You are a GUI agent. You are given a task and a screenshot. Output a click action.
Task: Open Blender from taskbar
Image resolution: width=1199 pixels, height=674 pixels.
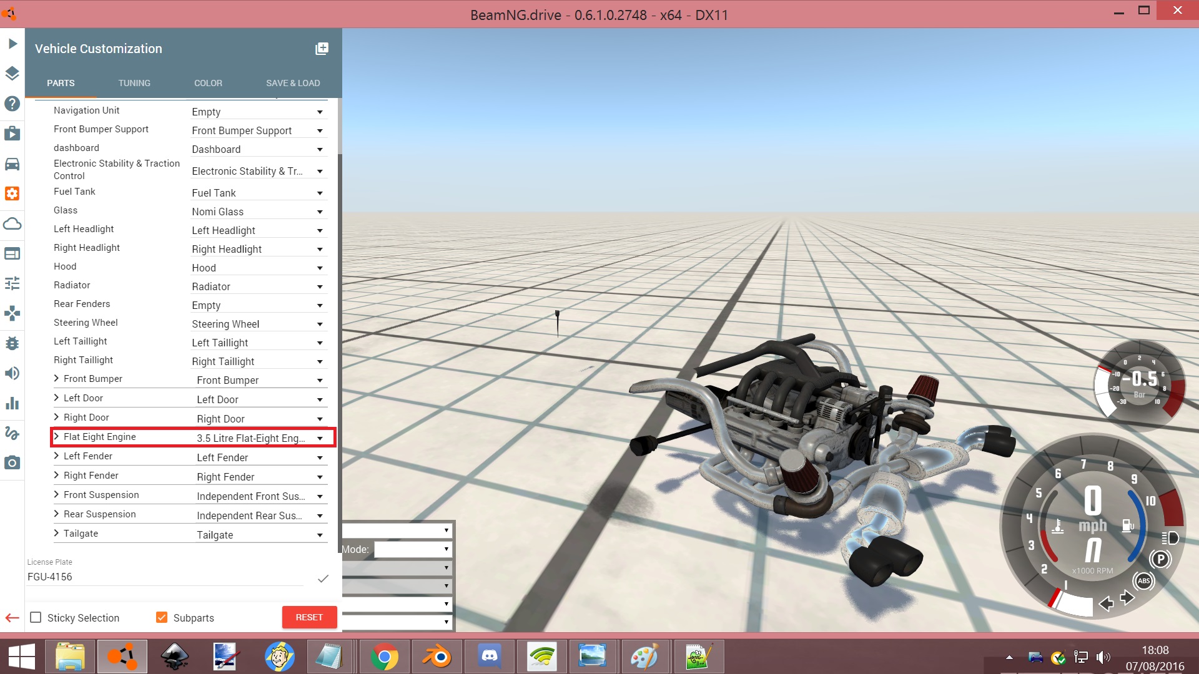pyautogui.click(x=437, y=657)
